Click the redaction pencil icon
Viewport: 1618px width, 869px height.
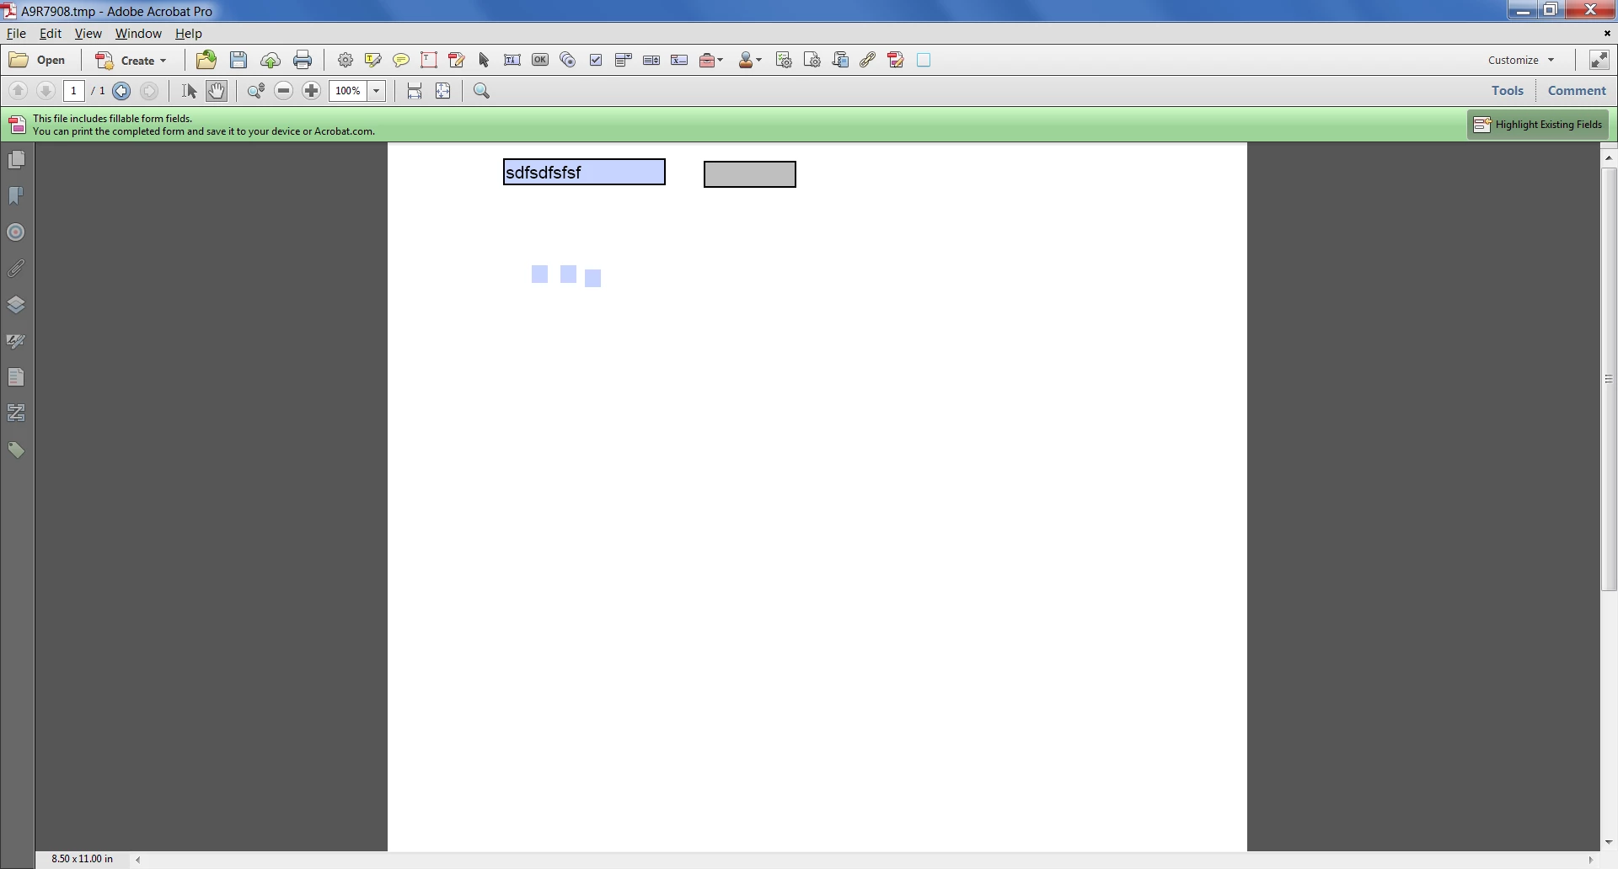[x=896, y=60]
